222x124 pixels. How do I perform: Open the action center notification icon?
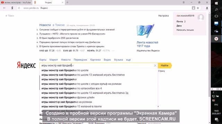coord(216,120)
